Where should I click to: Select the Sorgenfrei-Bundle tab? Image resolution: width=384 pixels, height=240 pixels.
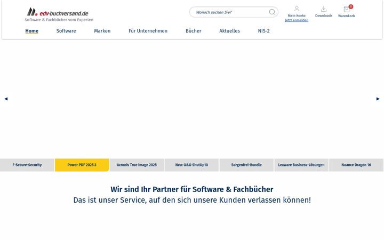246,165
